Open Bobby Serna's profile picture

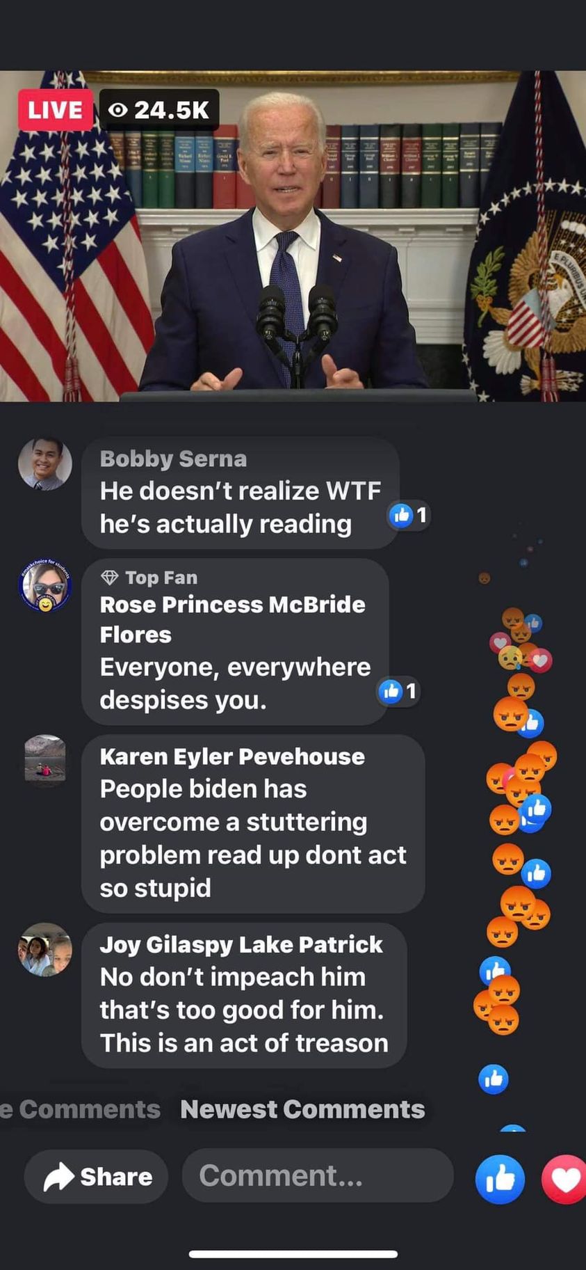[45, 463]
